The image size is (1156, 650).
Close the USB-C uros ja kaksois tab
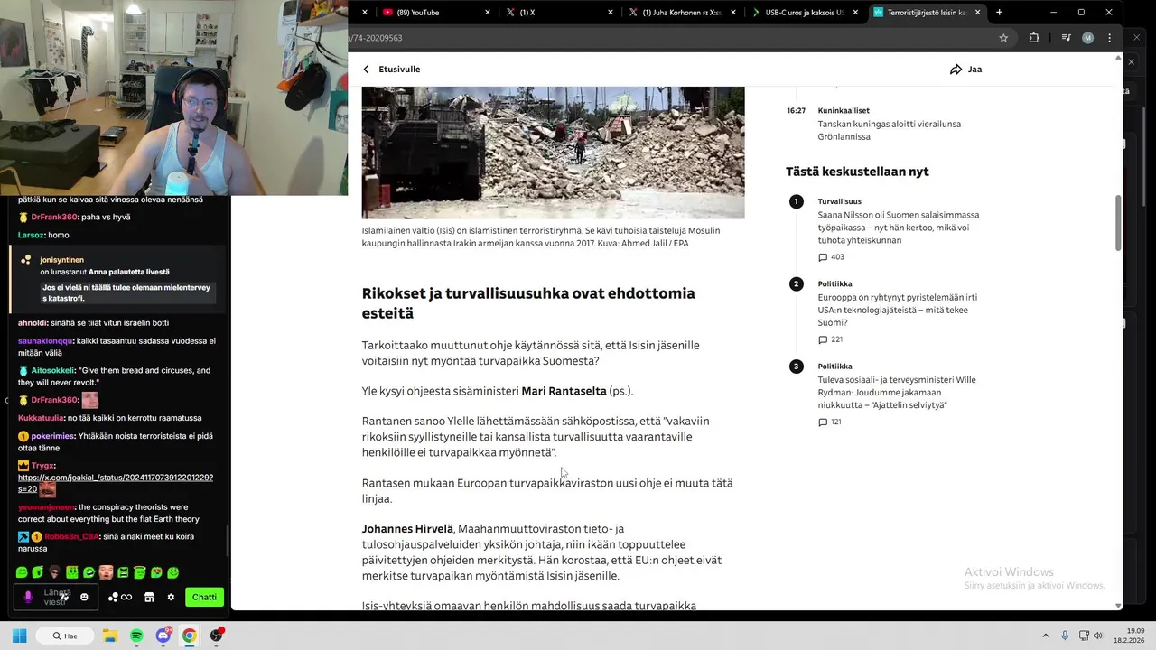[855, 13]
